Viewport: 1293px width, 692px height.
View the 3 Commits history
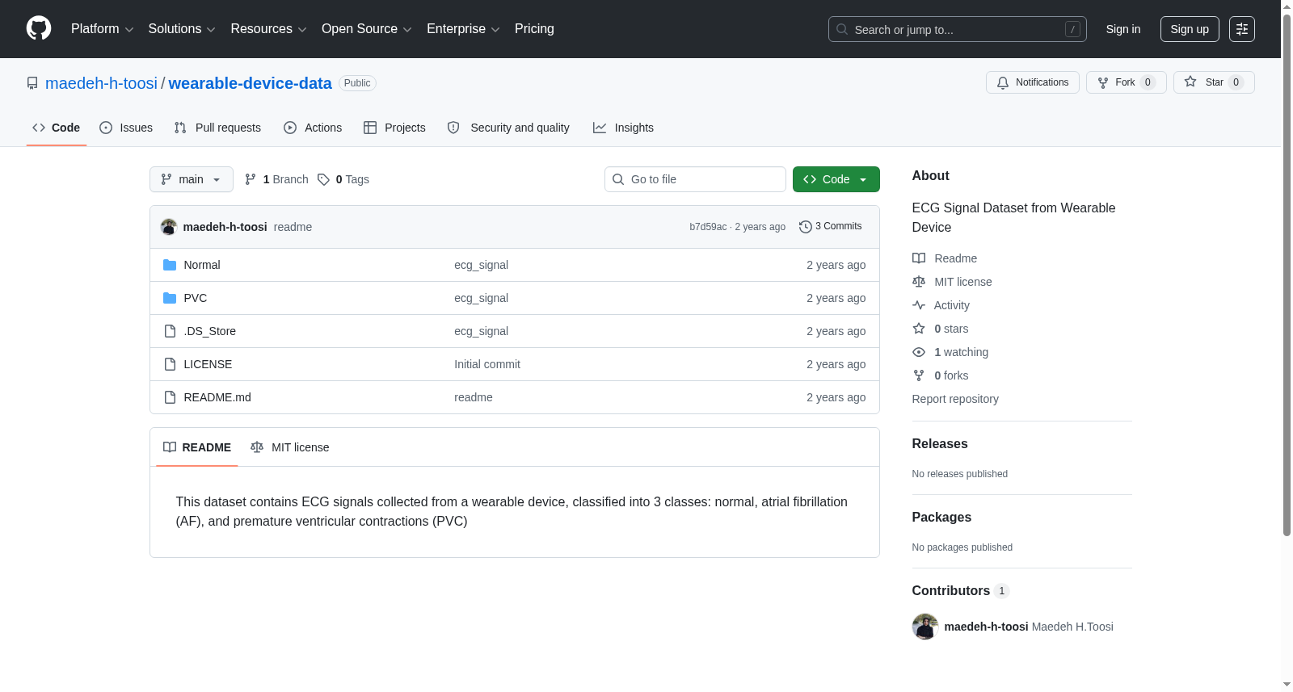pyautogui.click(x=831, y=227)
